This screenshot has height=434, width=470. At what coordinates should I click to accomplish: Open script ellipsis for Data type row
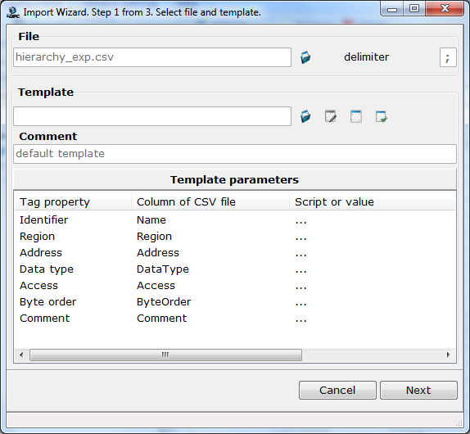click(x=301, y=269)
